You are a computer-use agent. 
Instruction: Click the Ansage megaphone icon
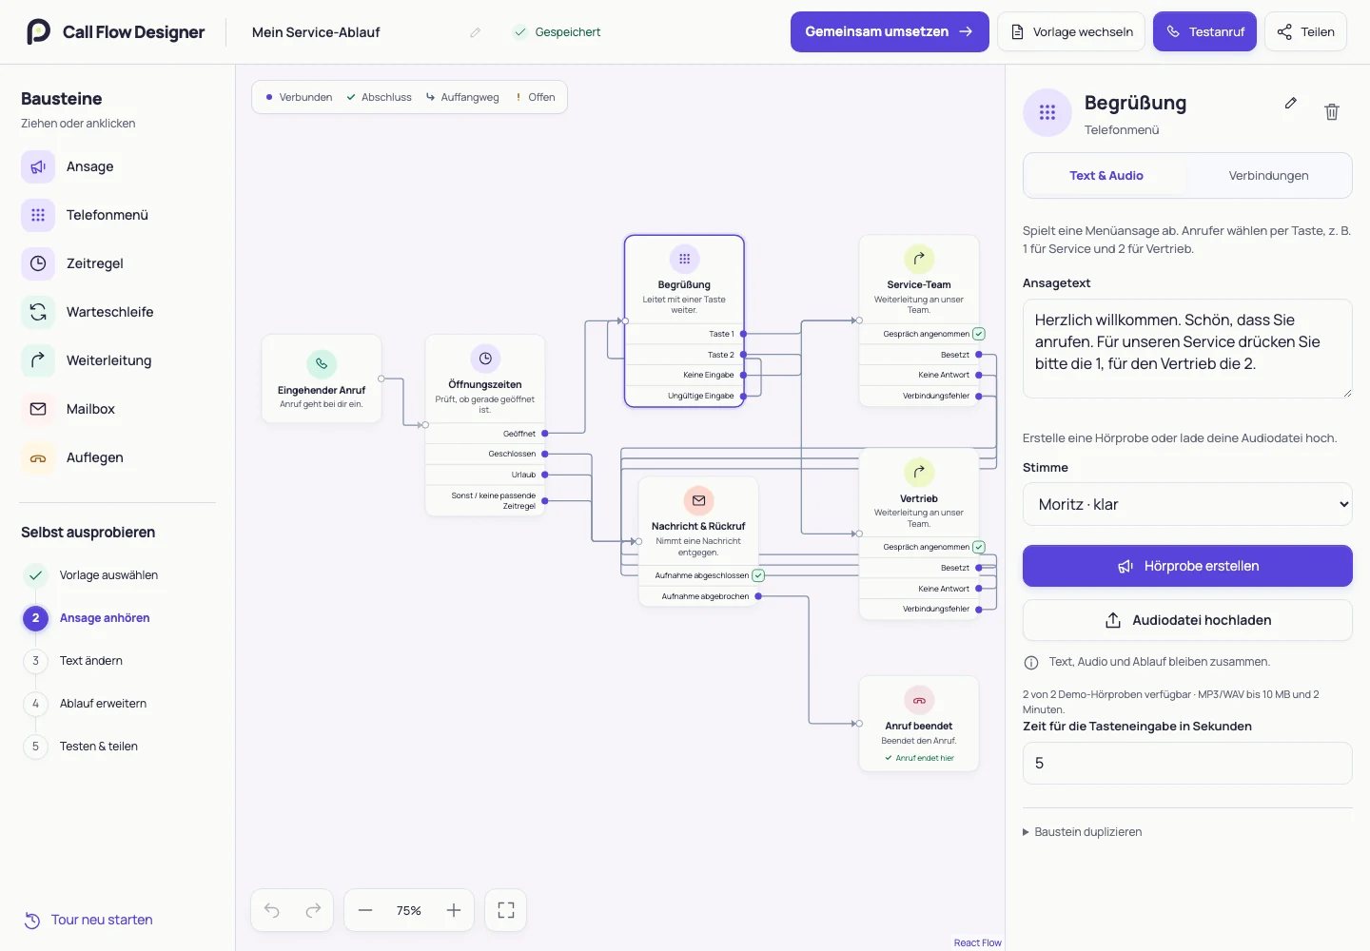[38, 166]
